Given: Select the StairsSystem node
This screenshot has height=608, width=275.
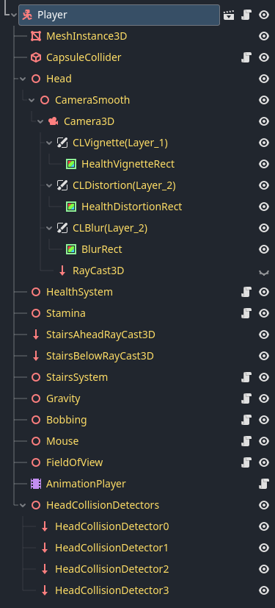Looking at the screenshot, I should pyautogui.click(x=77, y=377).
